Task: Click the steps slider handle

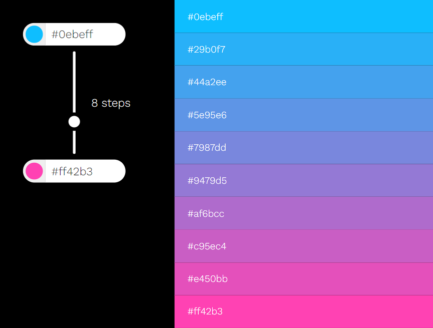Action: tap(74, 122)
